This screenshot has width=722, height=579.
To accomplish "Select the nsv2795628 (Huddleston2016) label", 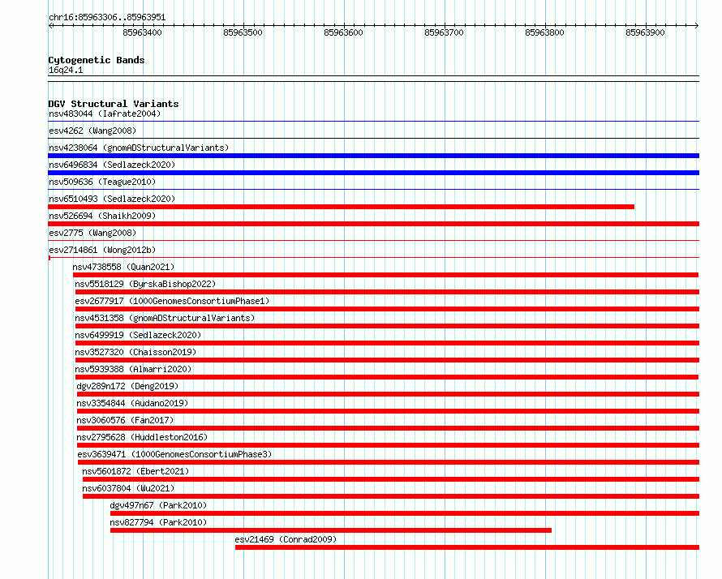I will [x=142, y=437].
